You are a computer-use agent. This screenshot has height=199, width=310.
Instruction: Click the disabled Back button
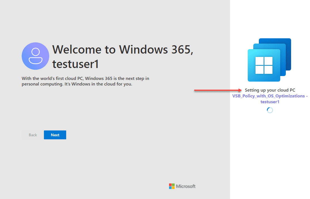coord(33,135)
